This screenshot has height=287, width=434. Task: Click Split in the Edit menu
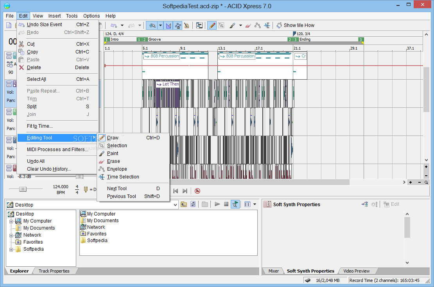57,107
